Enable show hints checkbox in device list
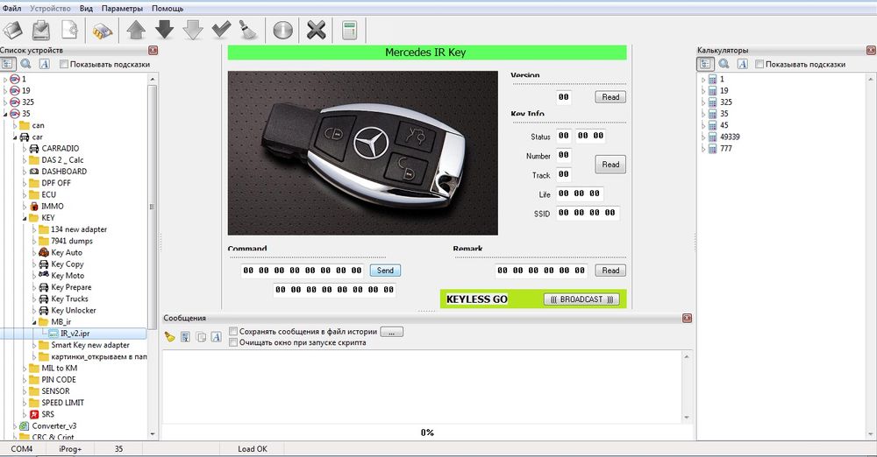Viewport: 877px width, 457px height. coord(63,64)
